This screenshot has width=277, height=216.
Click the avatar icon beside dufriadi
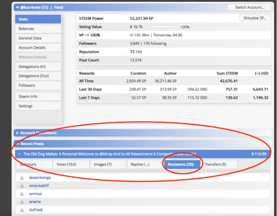point(22,210)
